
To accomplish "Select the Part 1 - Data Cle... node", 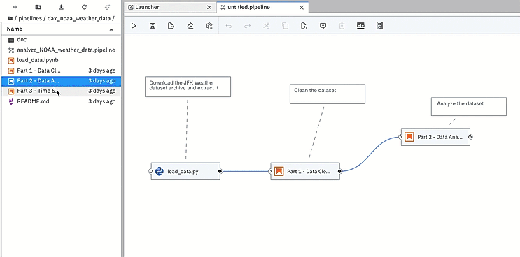I will tap(305, 171).
